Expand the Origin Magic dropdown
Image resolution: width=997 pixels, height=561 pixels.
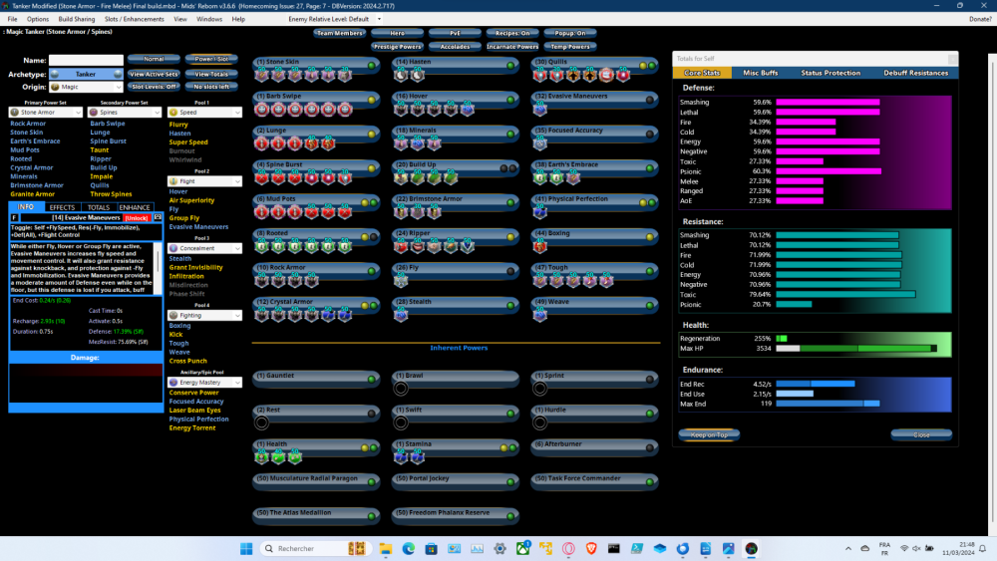click(x=87, y=88)
